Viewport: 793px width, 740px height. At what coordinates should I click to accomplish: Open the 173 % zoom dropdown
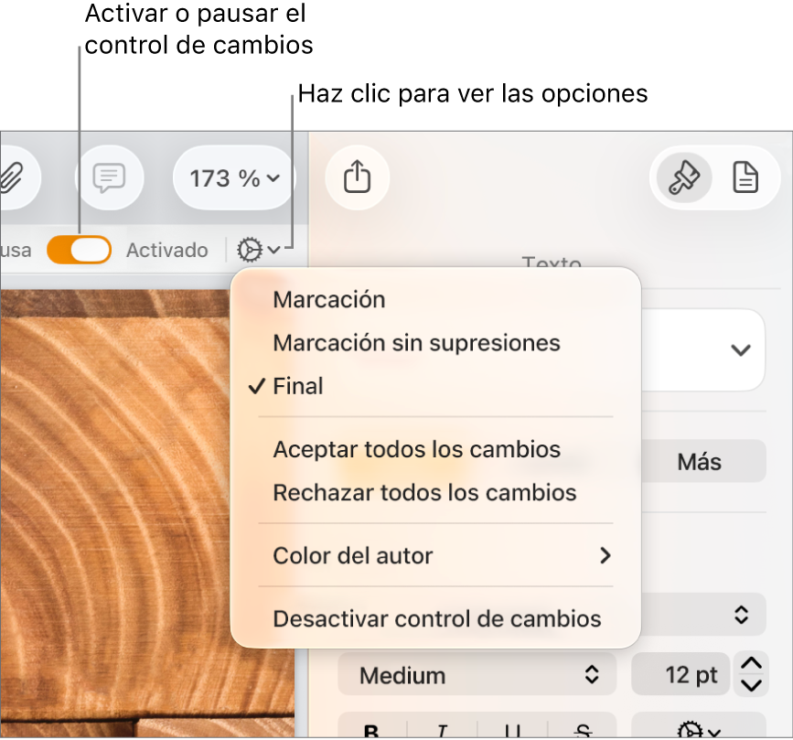pyautogui.click(x=234, y=178)
